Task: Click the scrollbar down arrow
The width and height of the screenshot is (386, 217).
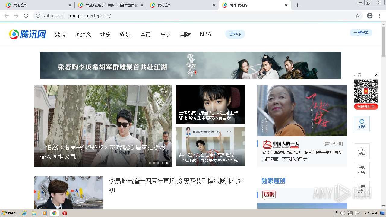Action: click(384, 206)
